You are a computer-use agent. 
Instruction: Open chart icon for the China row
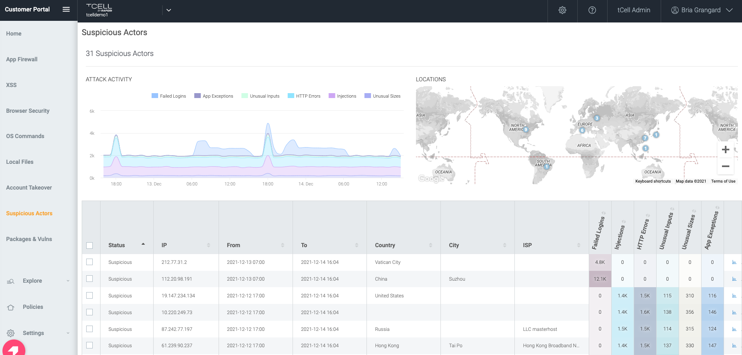[x=734, y=279]
